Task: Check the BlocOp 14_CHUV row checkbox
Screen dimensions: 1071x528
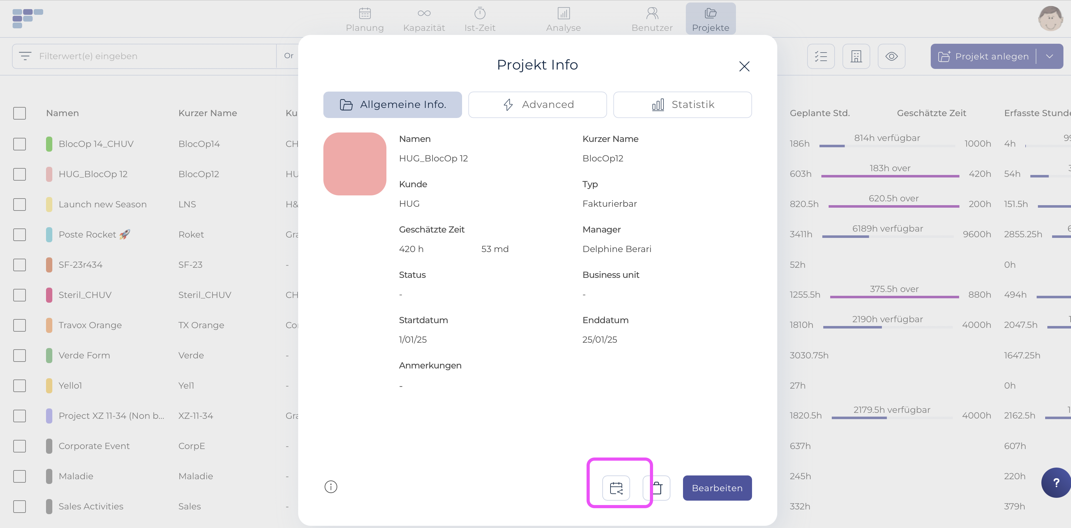Action: pyautogui.click(x=20, y=144)
